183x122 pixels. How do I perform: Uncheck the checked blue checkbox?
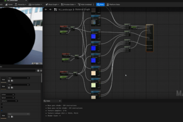tap(2, 111)
